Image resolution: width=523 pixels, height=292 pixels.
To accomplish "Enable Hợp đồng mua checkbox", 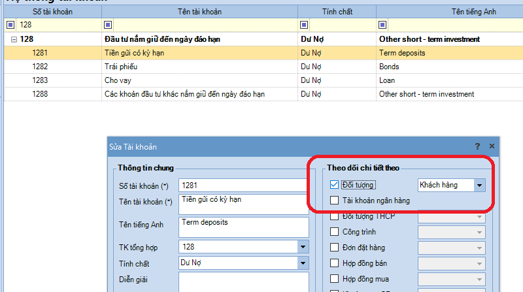I will [334, 279].
